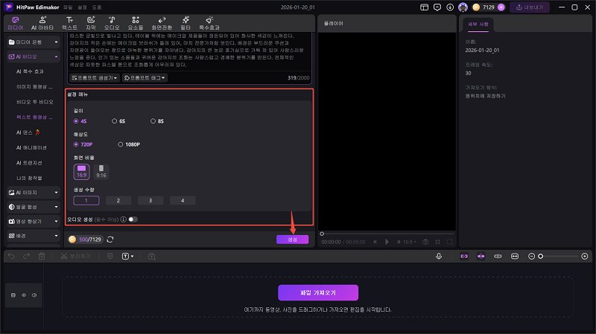Viewport: 596px width, 334px height.
Task: Open the 필터 filter tab
Action: [x=186, y=23]
